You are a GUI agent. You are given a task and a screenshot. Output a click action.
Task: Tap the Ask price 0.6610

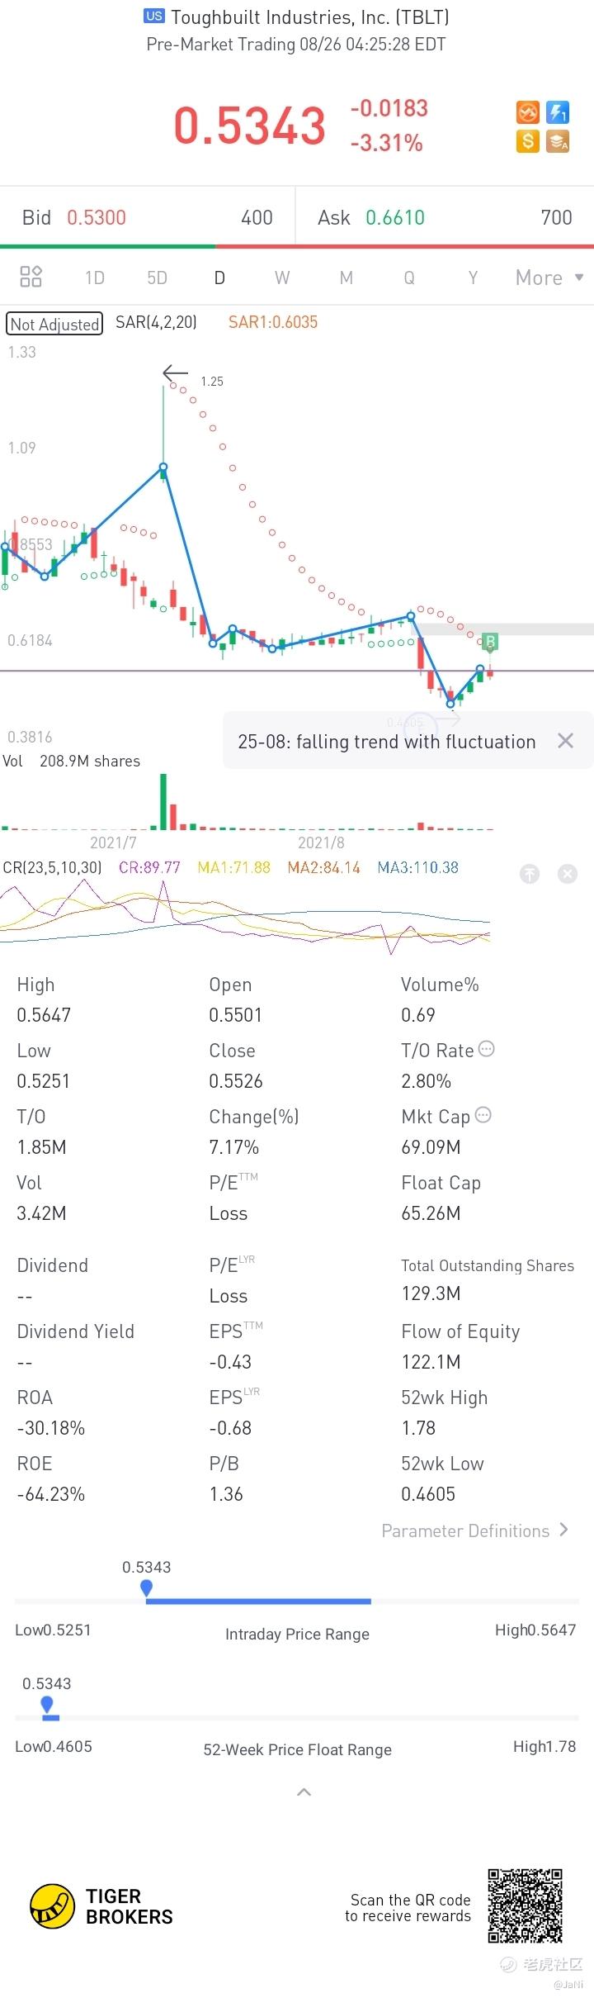(x=395, y=217)
